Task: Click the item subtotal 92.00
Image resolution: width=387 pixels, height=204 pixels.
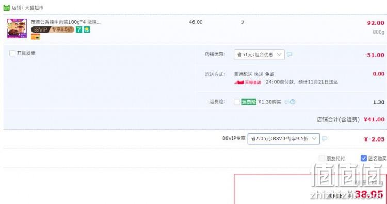Action: pos(376,23)
